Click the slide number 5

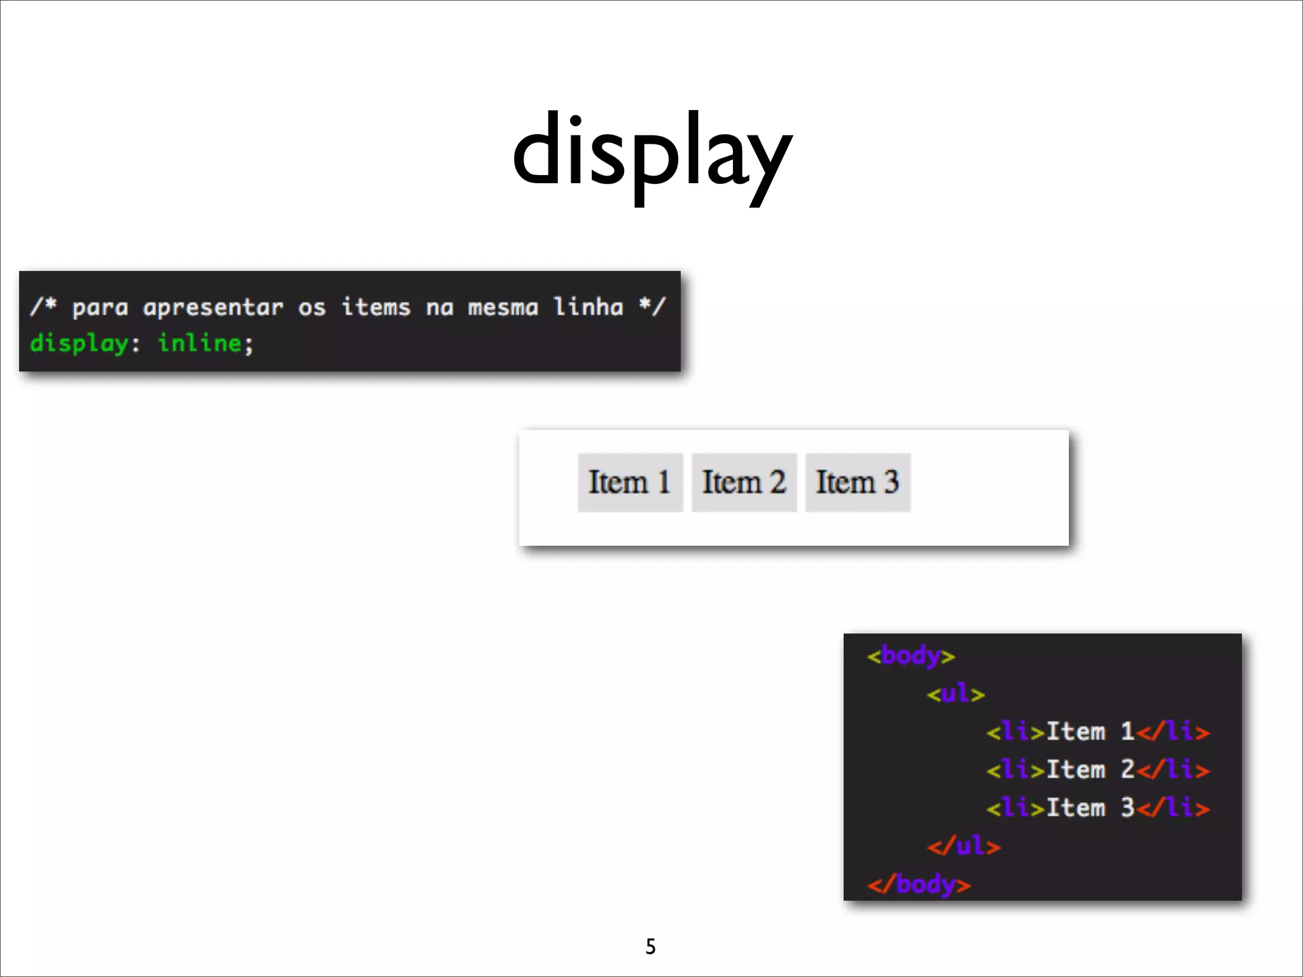(650, 946)
